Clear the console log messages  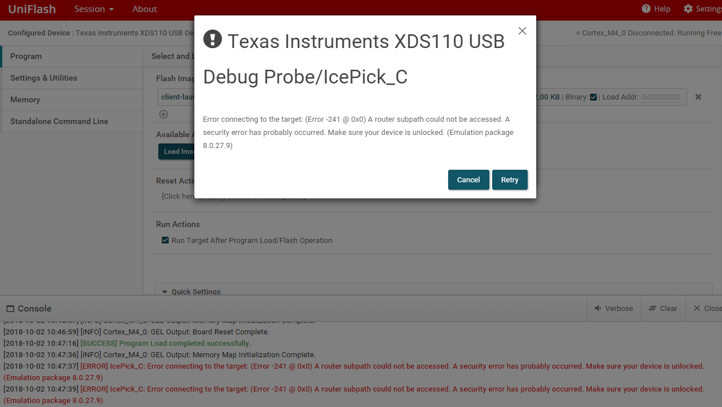point(663,308)
